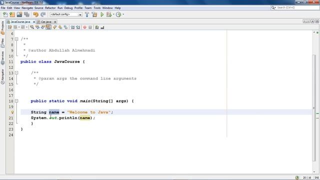Click the Build Main Project hammer icon
The image size is (320, 180).
point(87,14)
